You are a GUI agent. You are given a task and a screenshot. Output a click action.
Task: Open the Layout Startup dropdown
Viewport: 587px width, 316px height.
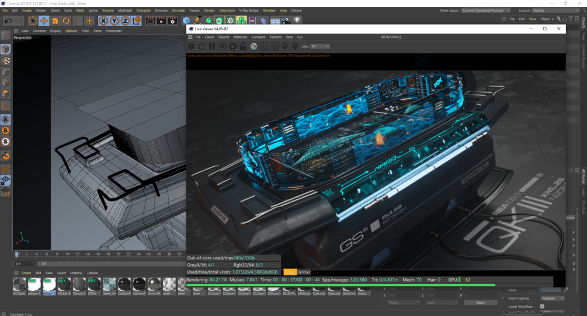[555, 10]
